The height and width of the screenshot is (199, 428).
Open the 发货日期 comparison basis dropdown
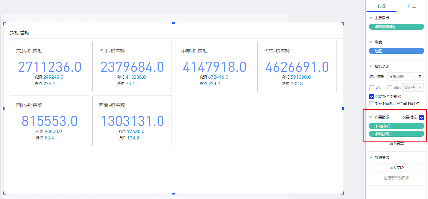[401, 77]
